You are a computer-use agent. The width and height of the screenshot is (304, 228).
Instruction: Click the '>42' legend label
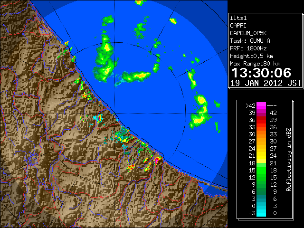tap(250, 105)
